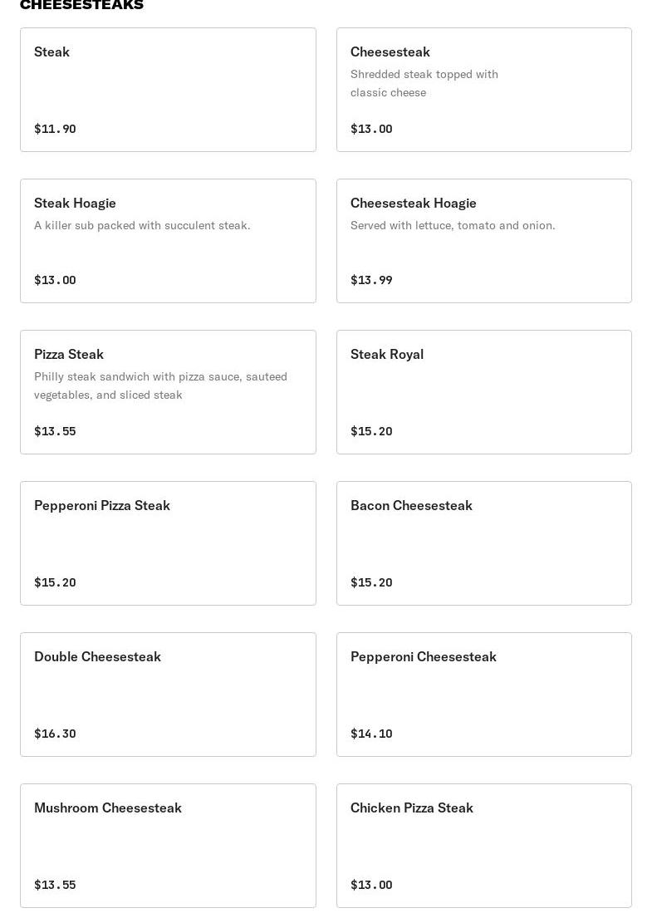Screen dimensions: 652x918
Task: Open the Pepperoni Pizza Steak item
Action: 168,543
